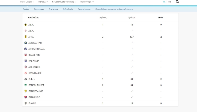
Task: Click the Χρόνος column header
Action: [132, 17]
